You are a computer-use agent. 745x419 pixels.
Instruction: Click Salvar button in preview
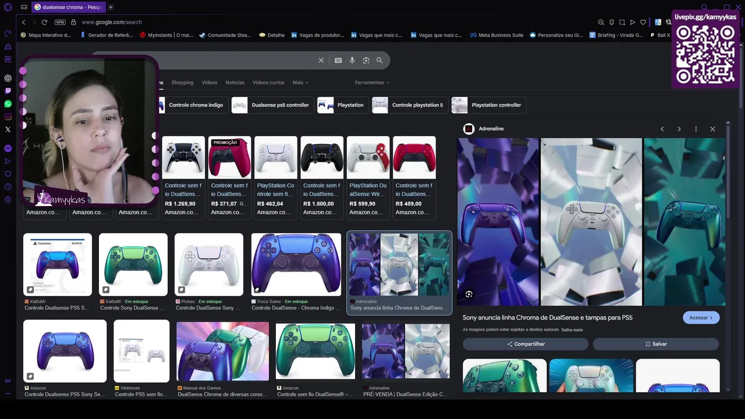[656, 344]
